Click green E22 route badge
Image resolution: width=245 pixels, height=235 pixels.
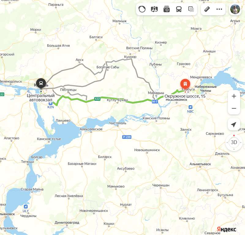[97, 99]
